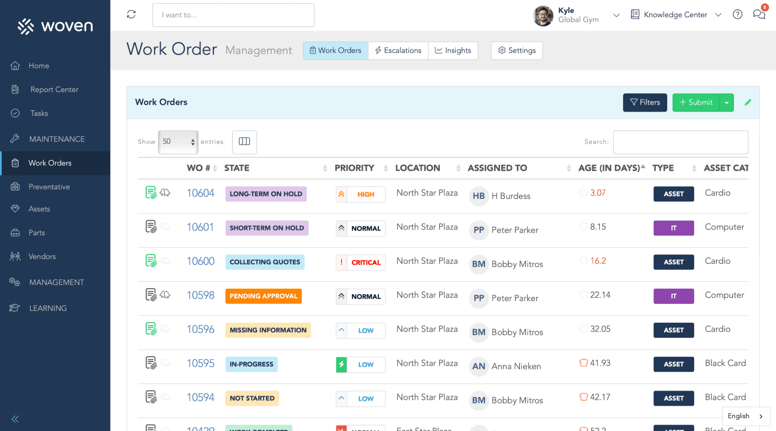The width and height of the screenshot is (776, 431).
Task: Open the LOW priority selector for 10595
Action: pyautogui.click(x=361, y=365)
